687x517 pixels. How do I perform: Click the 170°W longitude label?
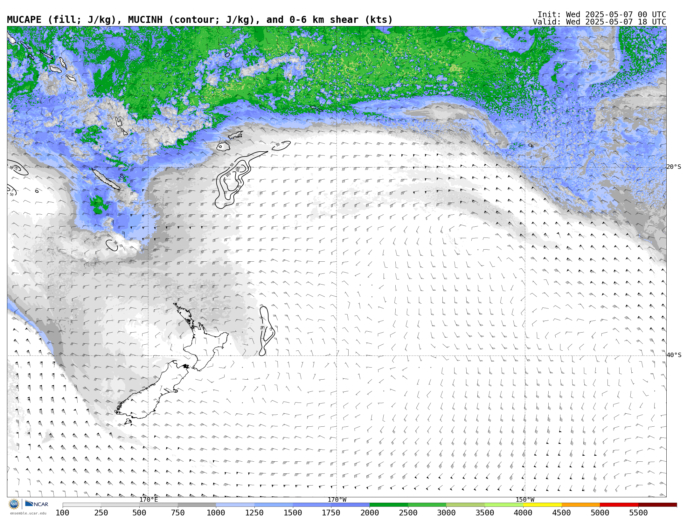[x=337, y=500]
